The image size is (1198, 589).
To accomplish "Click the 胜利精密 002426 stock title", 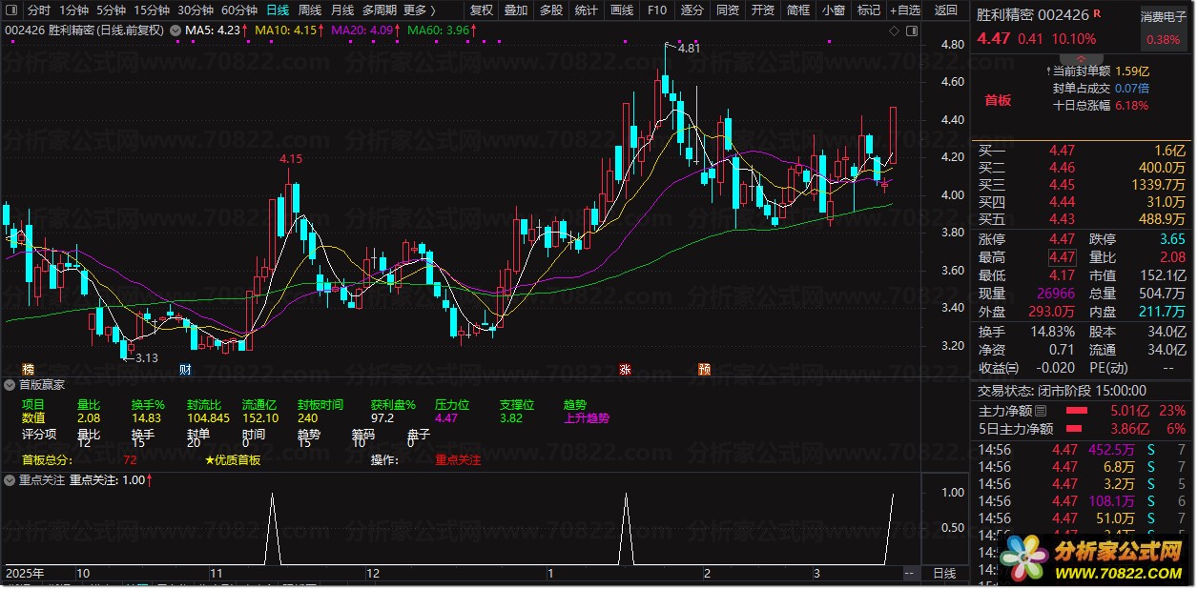I will click(x=1034, y=14).
